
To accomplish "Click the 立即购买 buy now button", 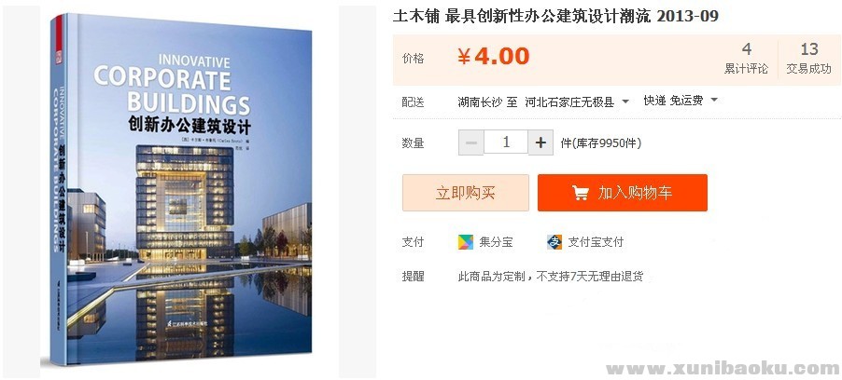I will point(466,193).
